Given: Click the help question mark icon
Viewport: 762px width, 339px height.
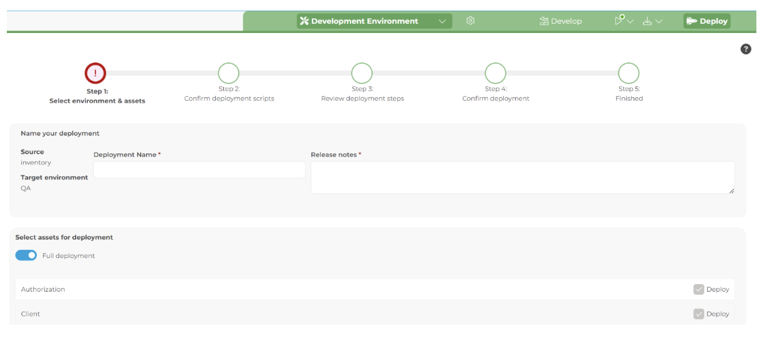Looking at the screenshot, I should [x=745, y=49].
